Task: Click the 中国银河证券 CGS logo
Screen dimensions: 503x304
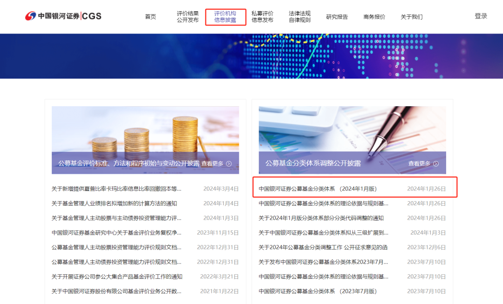Action: (x=63, y=15)
